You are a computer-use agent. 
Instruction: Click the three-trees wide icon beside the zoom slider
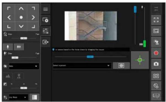click(141, 44)
